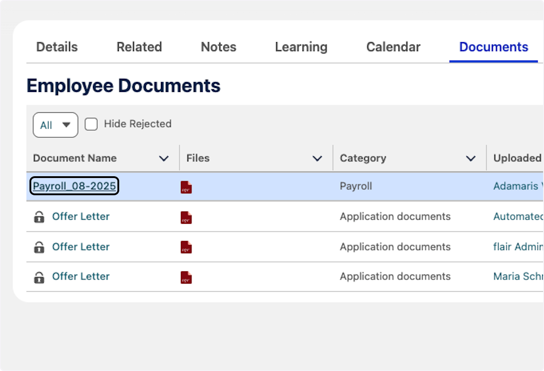Click the Adamaris uploader link
The image size is (544, 371).
pos(517,186)
